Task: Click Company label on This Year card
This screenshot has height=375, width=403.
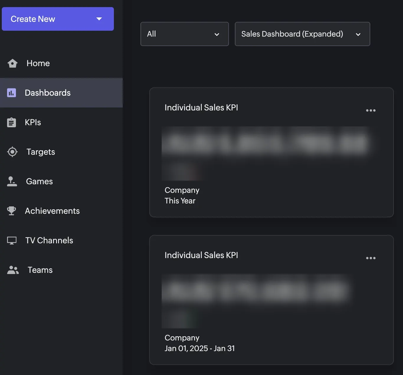Action: pyautogui.click(x=182, y=190)
